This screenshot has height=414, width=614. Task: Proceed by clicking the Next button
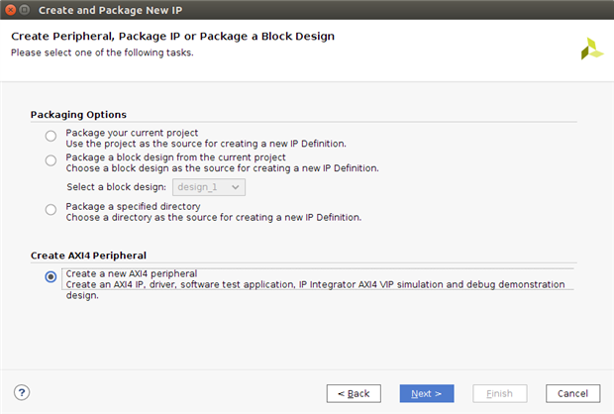(427, 393)
